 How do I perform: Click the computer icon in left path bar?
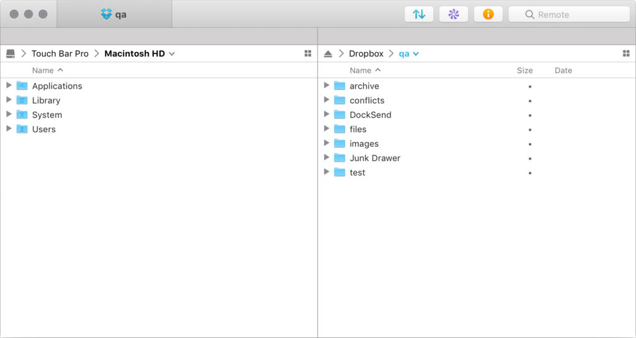[11, 54]
